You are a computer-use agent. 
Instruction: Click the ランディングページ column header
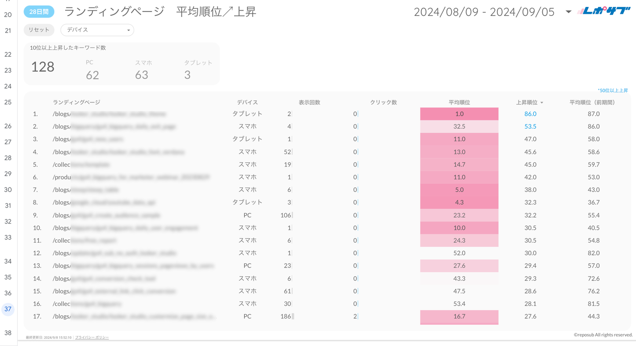coord(77,102)
